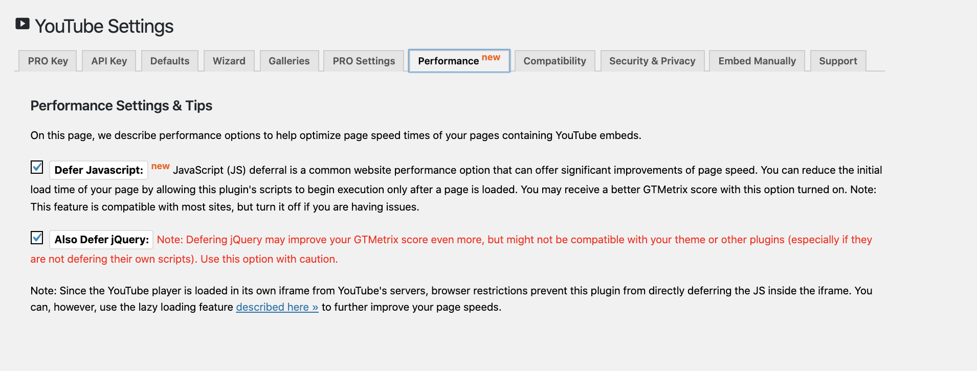977x371 pixels.
Task: Select the Support tab
Action: pos(838,61)
